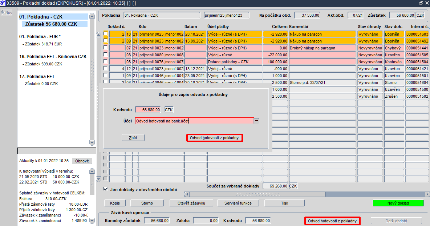Tick checkbox of Dotace pokladny row

pos(106,61)
